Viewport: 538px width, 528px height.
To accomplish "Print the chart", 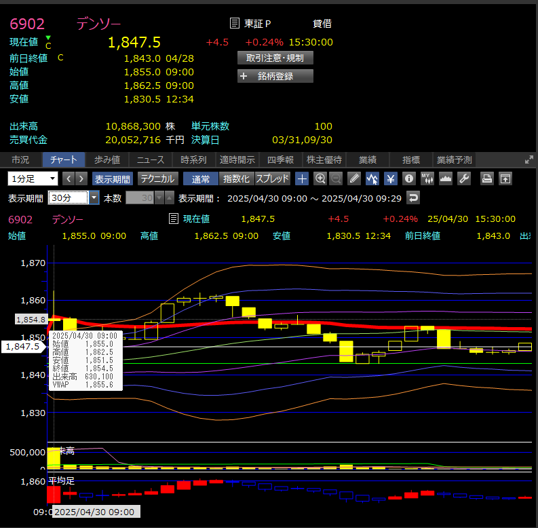I will pyautogui.click(x=486, y=179).
